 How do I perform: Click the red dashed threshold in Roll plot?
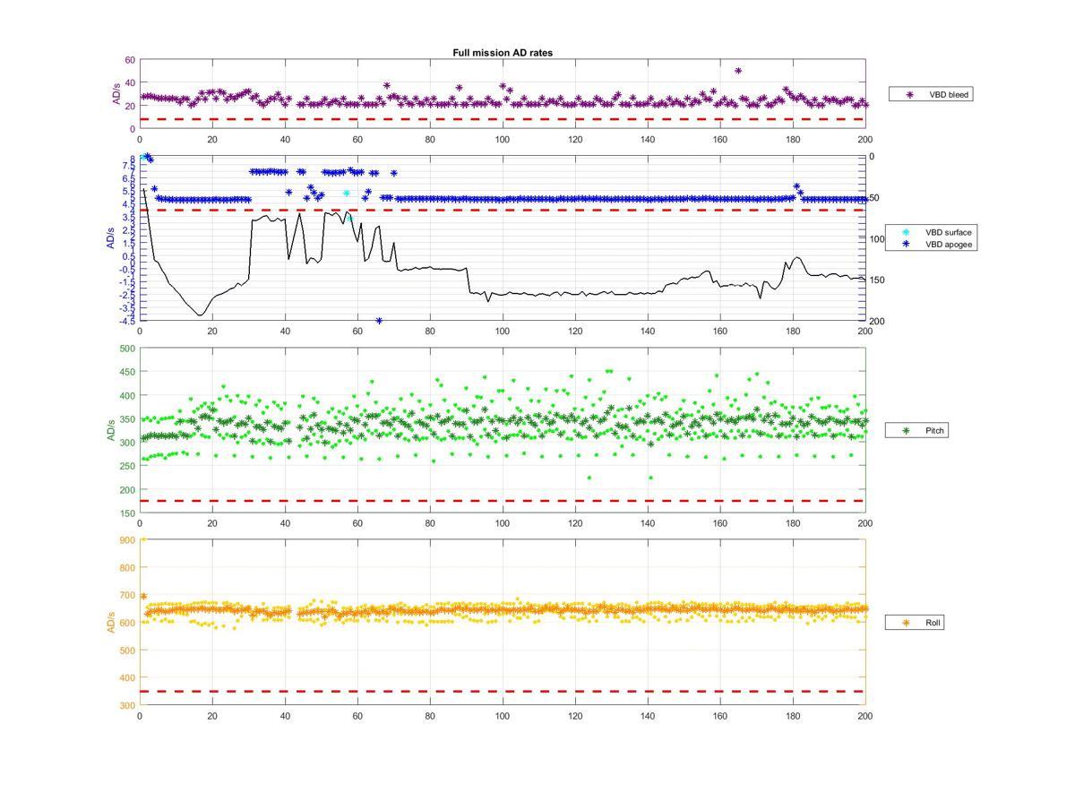click(x=502, y=691)
